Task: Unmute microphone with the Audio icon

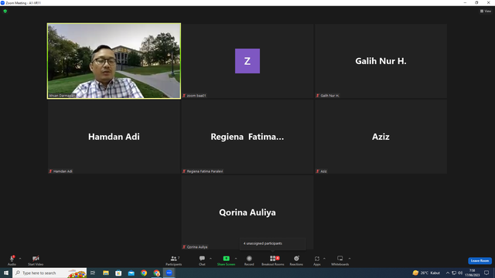Action: tap(12, 260)
